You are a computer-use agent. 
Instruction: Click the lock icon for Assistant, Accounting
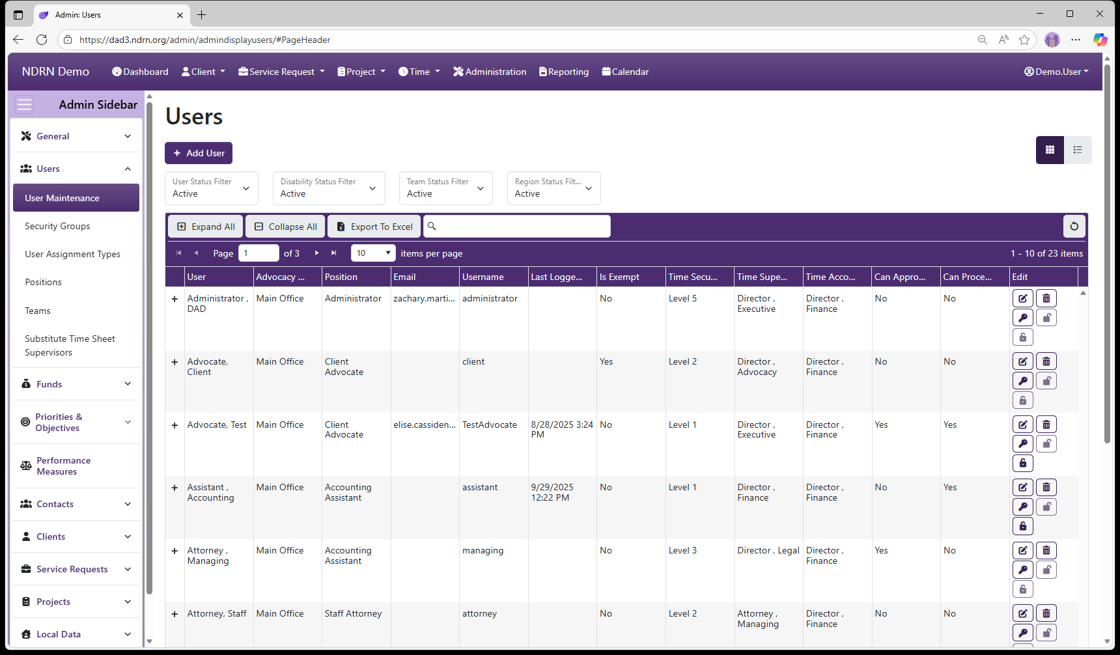tap(1023, 526)
